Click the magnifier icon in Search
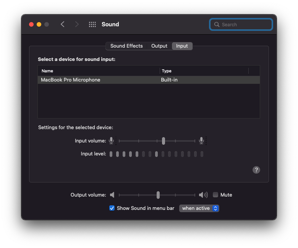The height and width of the screenshot is (248, 298). click(x=217, y=24)
